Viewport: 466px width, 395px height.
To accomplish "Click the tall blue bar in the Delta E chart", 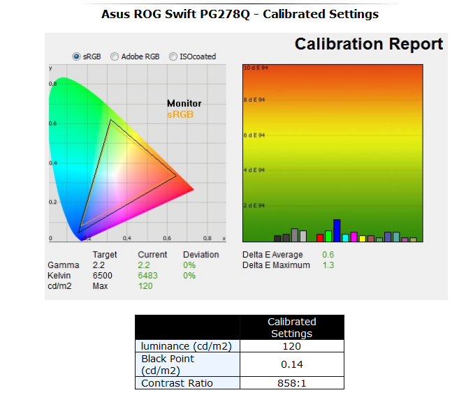I will [337, 230].
